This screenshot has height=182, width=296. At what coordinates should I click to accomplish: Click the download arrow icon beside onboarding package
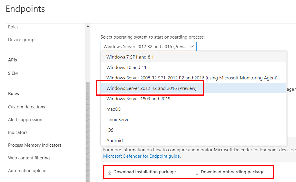(197, 172)
